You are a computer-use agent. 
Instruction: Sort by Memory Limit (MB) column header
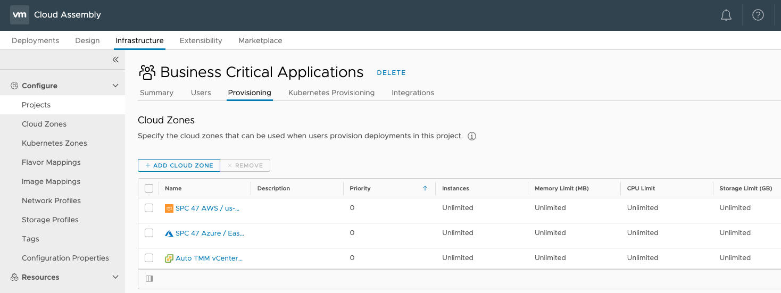561,188
